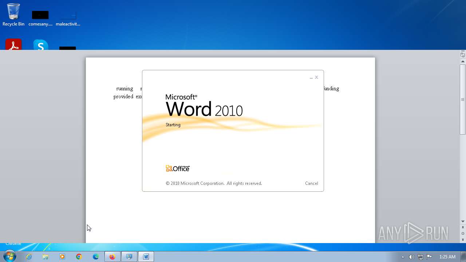Image resolution: width=466 pixels, height=262 pixels.
Task: Minimize the Word 2010 splash window
Action: [311, 78]
